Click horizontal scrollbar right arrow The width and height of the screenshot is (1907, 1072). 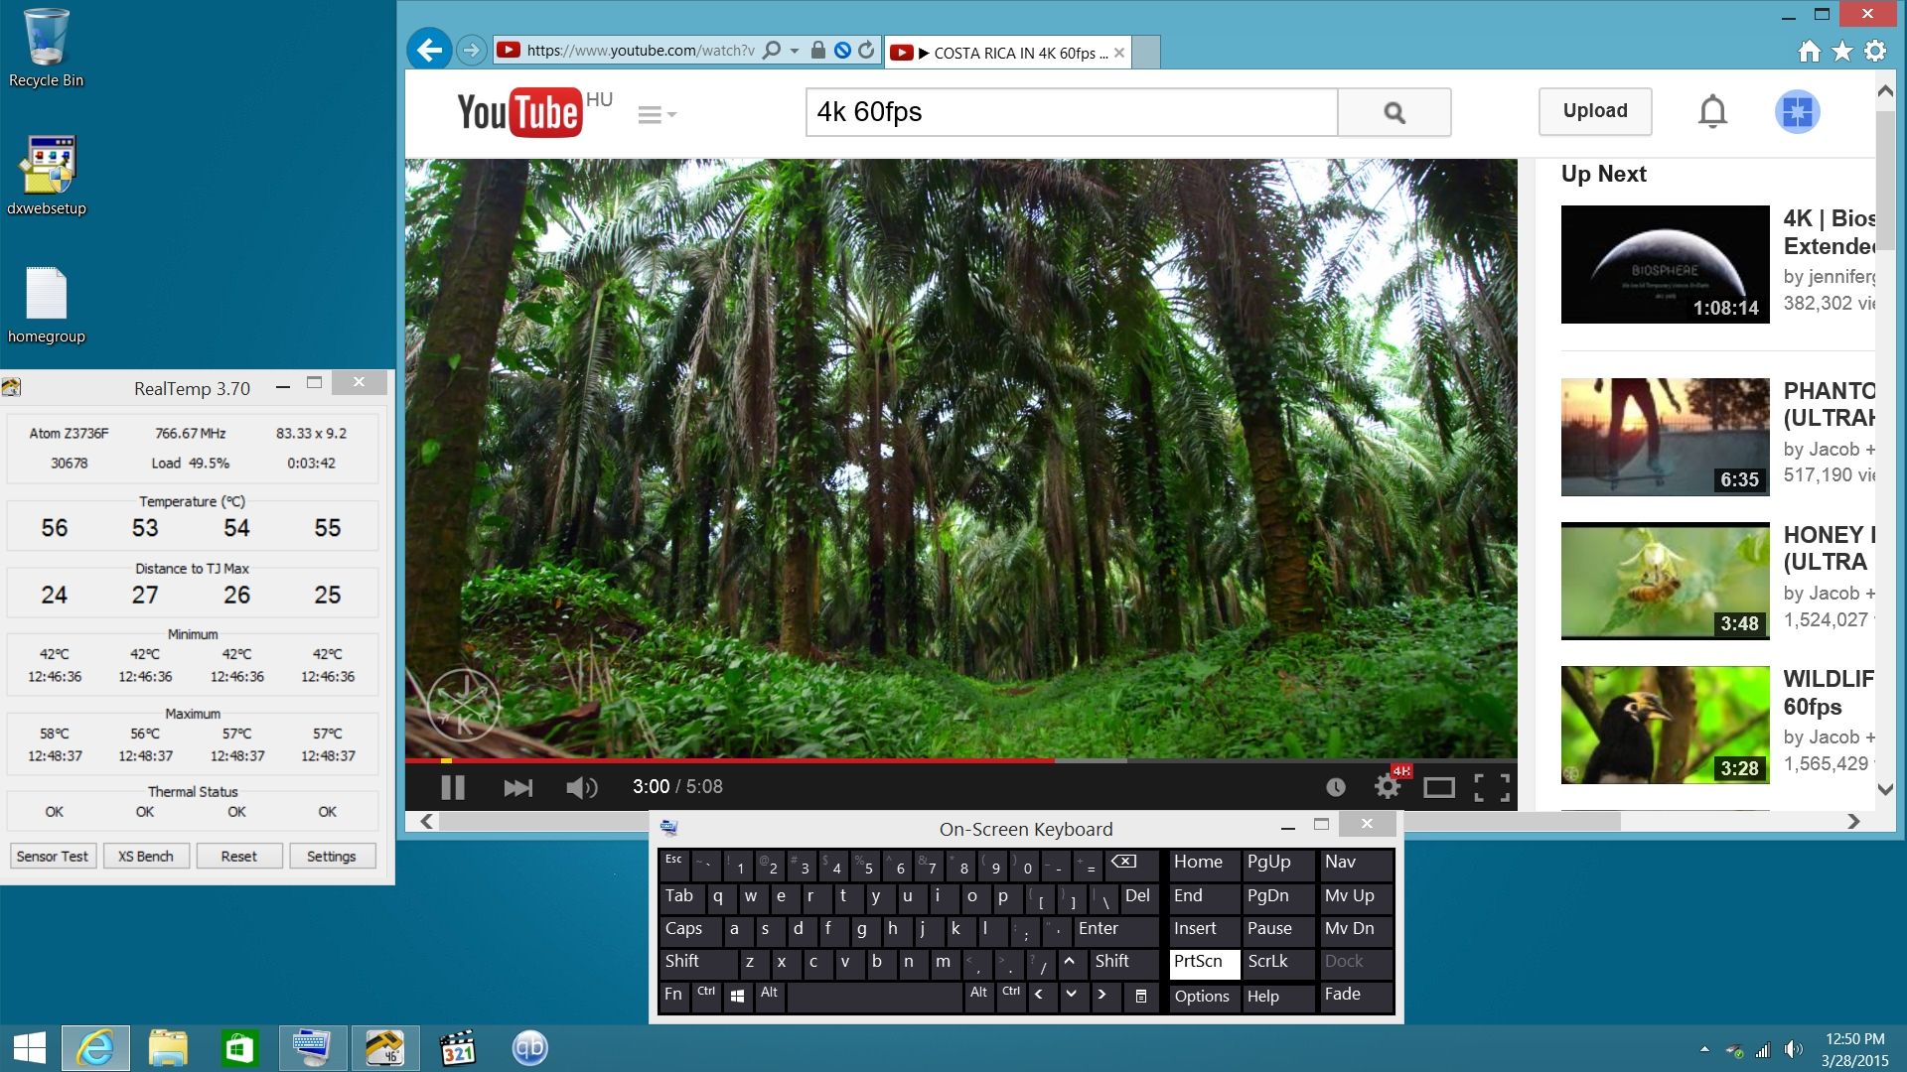point(1853,821)
